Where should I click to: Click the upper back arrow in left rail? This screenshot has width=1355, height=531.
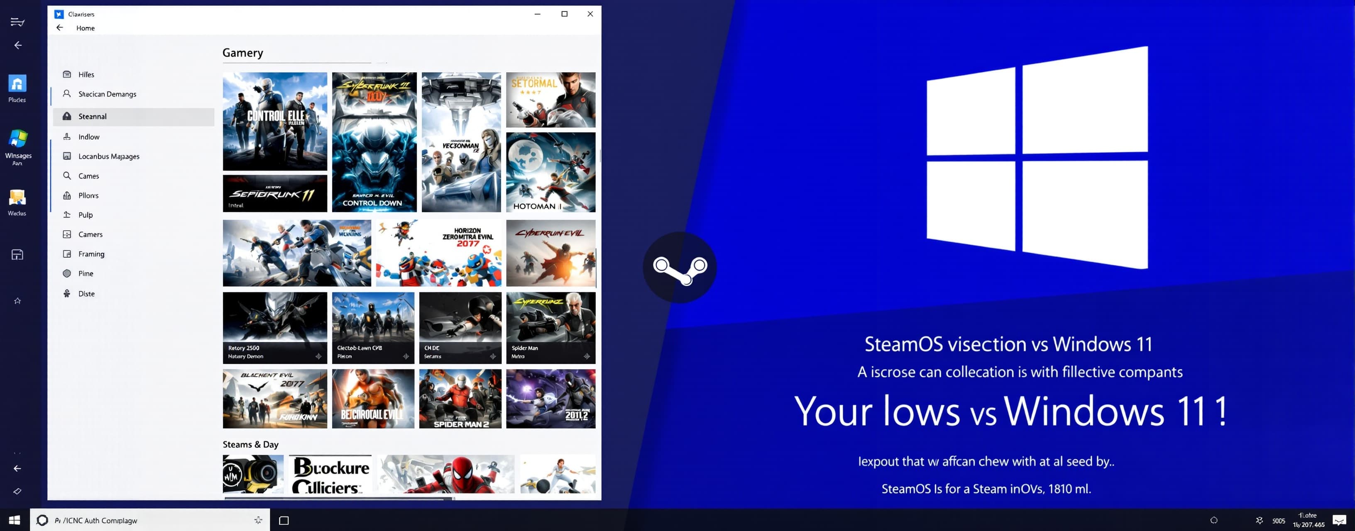(18, 45)
